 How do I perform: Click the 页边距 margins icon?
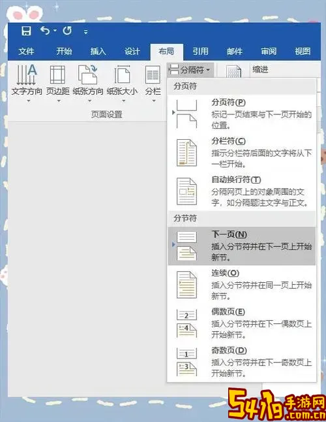coord(57,74)
